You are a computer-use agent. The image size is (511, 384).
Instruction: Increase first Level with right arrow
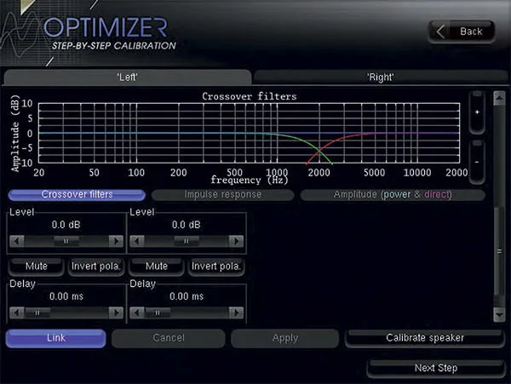116,241
